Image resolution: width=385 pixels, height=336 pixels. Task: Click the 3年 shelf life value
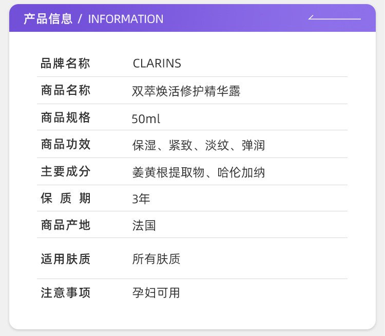point(141,199)
